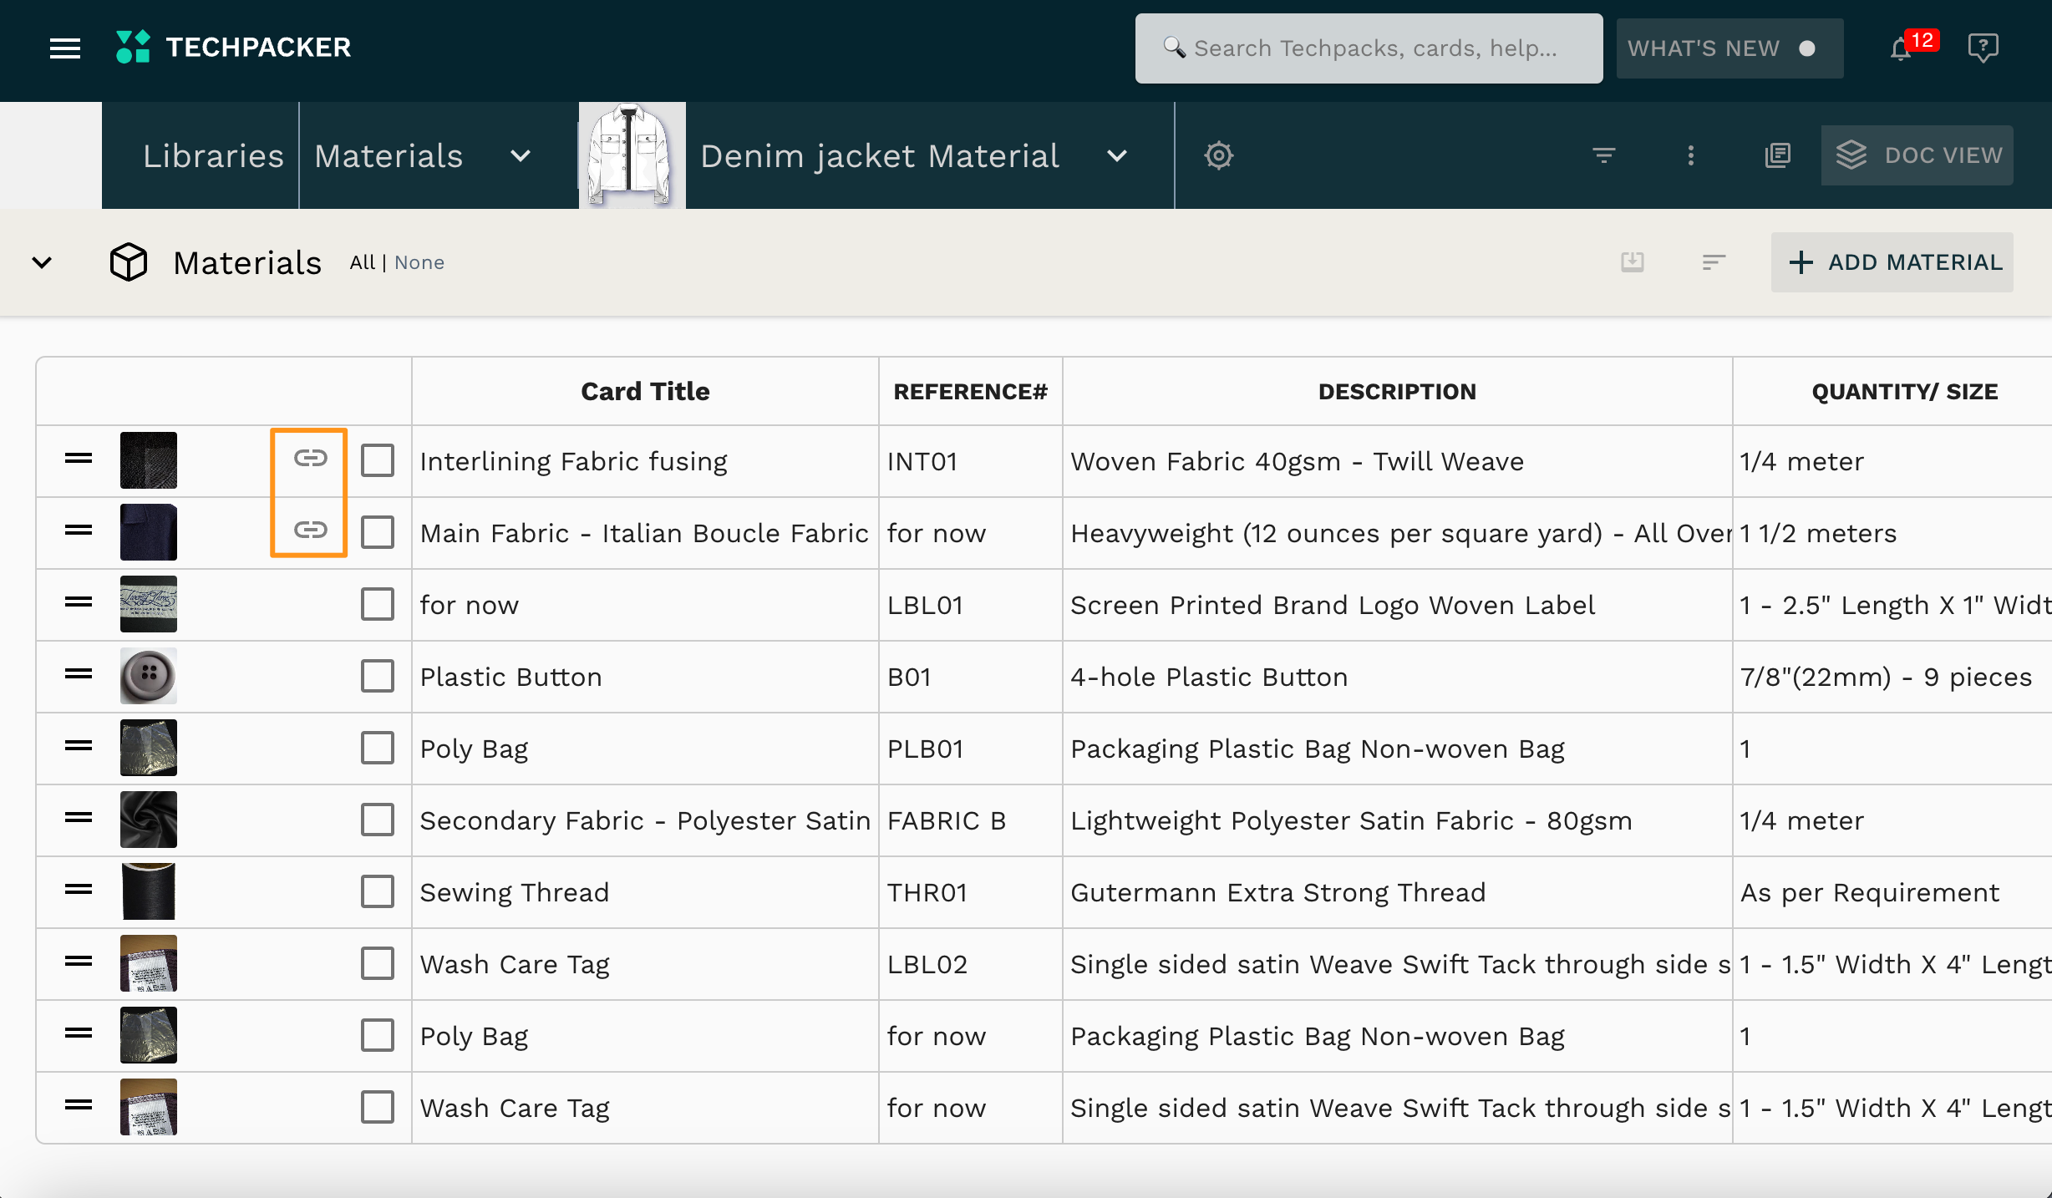2052x1198 pixels.
Task: Open the Denim jacket Material dropdown arrow
Action: [x=1117, y=156]
